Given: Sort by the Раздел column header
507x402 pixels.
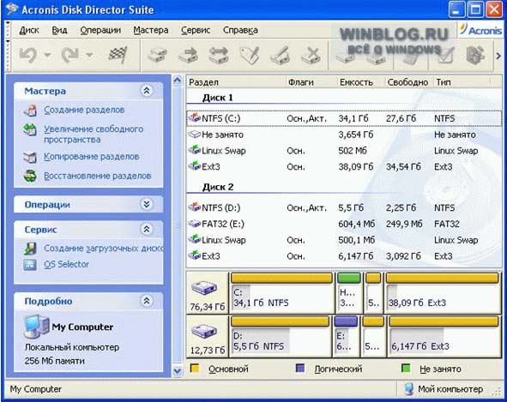Looking at the screenshot, I should coord(236,82).
